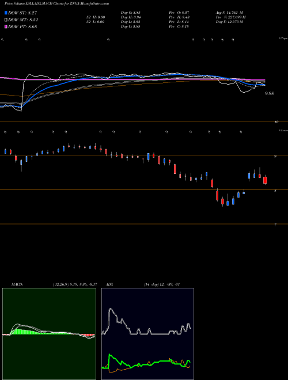The height and width of the screenshot is (380, 288).
Task: Click the ADX (14 day) parameter values
Action: [162, 284]
